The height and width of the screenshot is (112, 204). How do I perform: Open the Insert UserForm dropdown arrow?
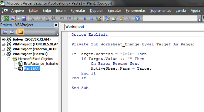click(18, 18)
